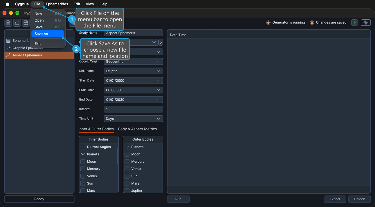Collapse Planets group in Outer Bodies
The height and width of the screenshot is (207, 375).
click(x=127, y=147)
